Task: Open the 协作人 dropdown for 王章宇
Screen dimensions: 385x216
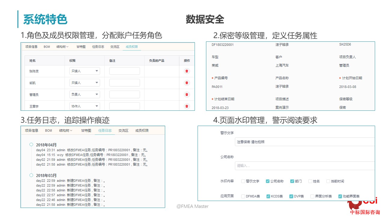Action: tap(85, 106)
